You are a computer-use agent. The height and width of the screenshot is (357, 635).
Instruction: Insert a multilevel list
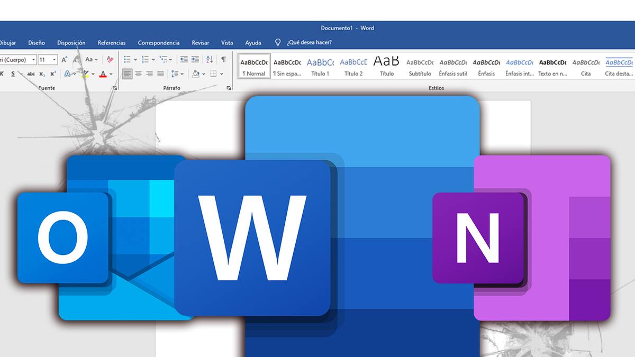(x=162, y=59)
